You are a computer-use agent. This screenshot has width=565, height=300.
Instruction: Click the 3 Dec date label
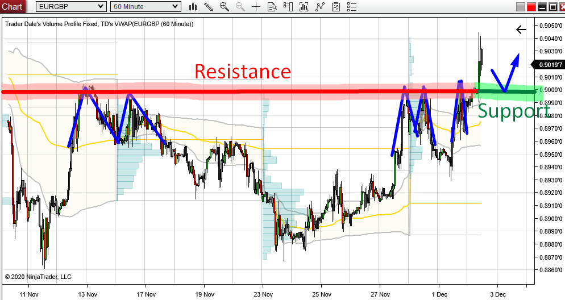point(498,294)
